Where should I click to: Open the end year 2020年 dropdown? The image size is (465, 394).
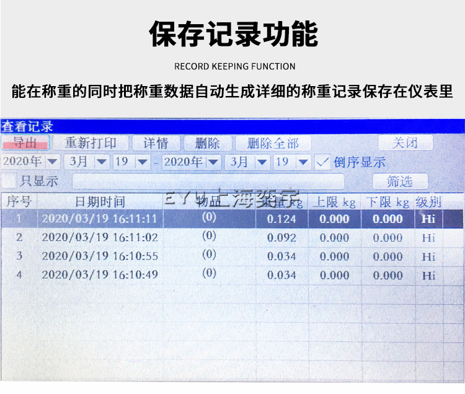(214, 162)
